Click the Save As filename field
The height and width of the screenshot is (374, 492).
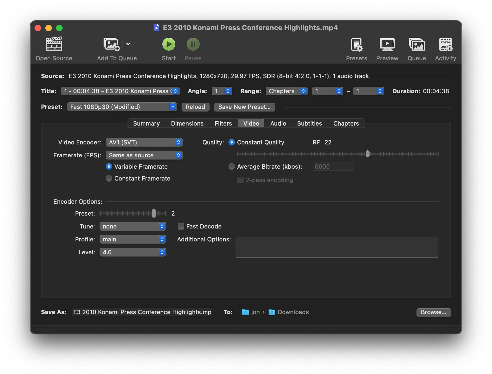(142, 312)
